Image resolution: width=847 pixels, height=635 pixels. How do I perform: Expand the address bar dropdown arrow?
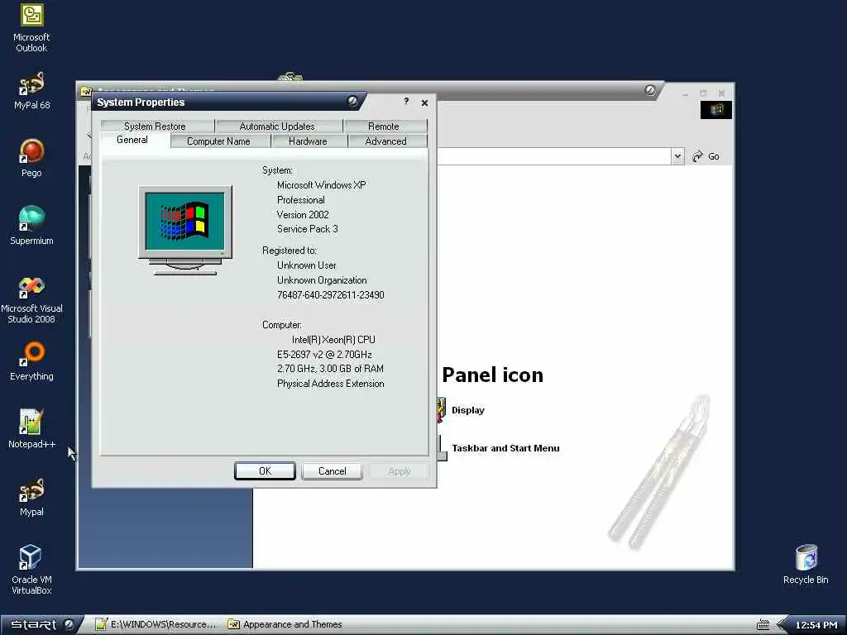tap(677, 156)
